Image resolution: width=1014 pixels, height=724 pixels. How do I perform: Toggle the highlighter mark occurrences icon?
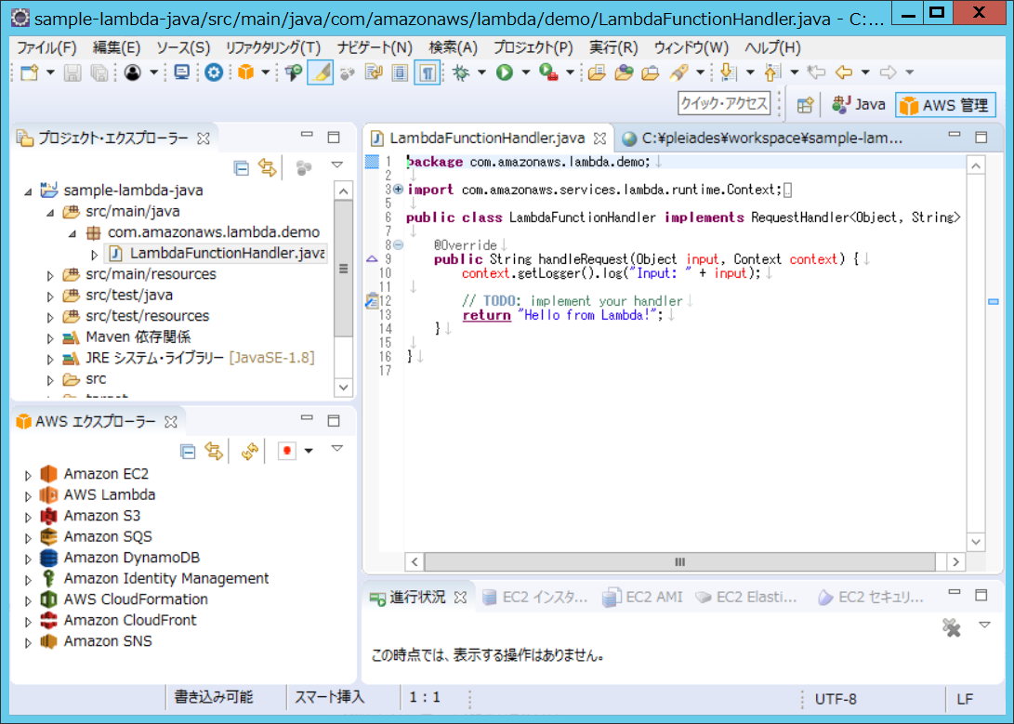pos(320,72)
